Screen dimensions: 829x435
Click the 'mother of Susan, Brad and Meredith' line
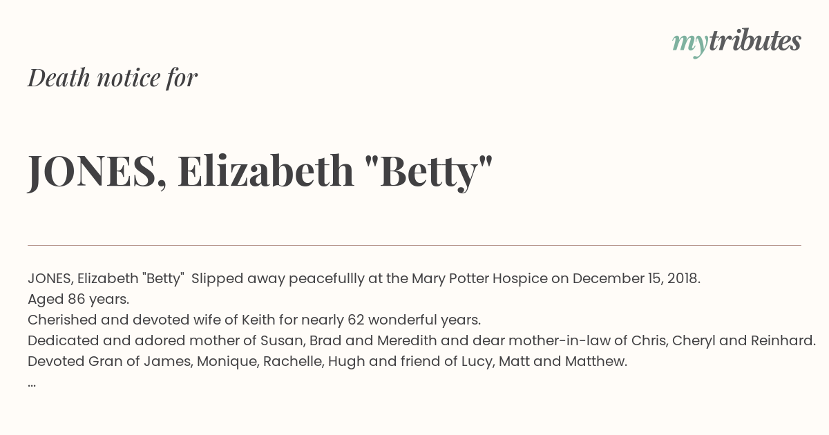tap(422, 340)
